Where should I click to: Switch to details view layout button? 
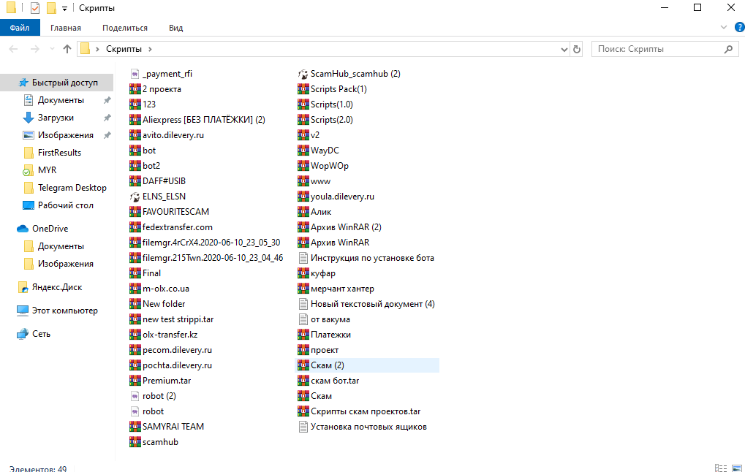point(719,468)
